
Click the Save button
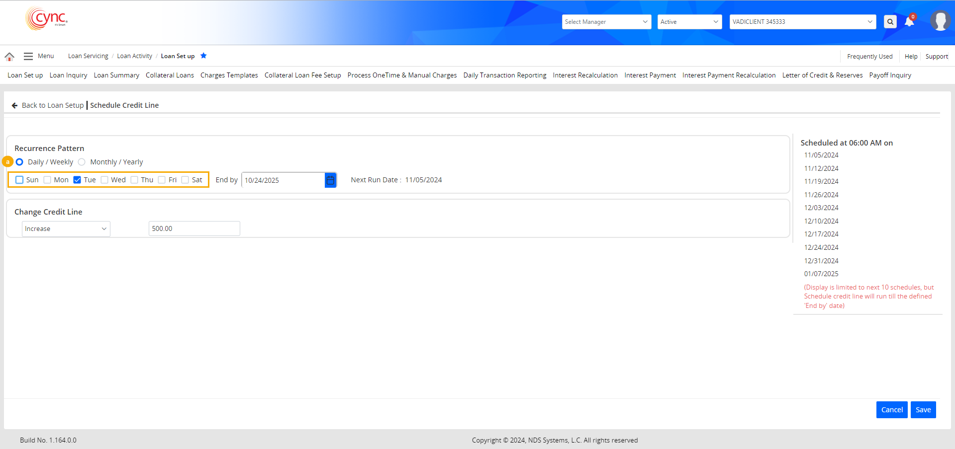pos(923,410)
